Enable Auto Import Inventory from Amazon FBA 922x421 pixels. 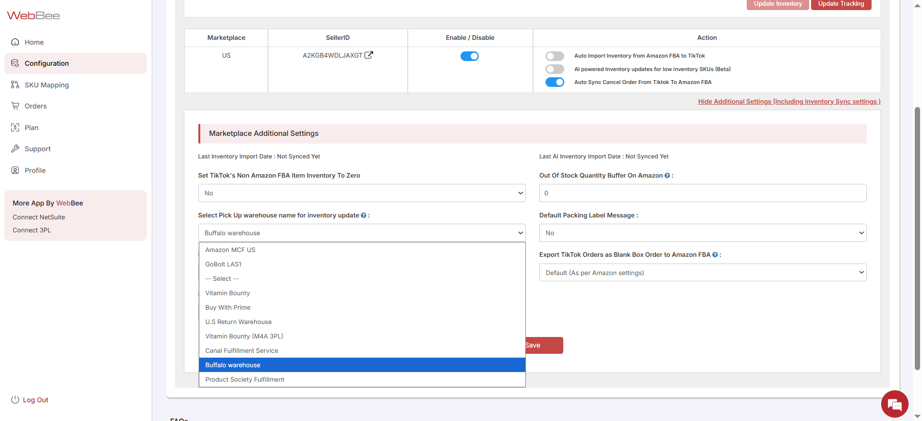[555, 56]
